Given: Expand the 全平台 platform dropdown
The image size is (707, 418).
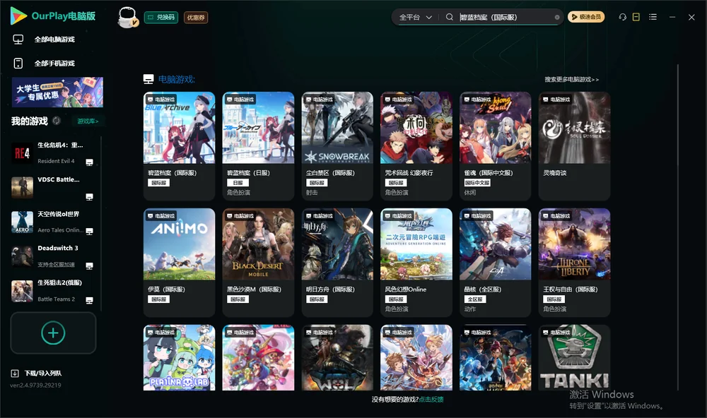Looking at the screenshot, I should [415, 17].
